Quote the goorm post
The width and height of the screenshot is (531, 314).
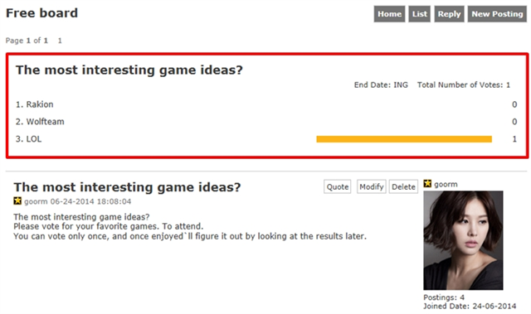coord(338,186)
